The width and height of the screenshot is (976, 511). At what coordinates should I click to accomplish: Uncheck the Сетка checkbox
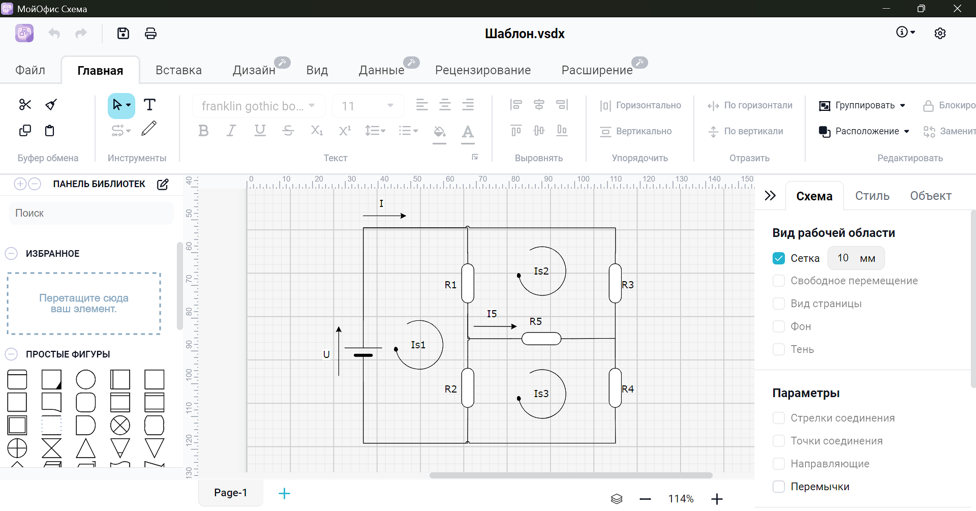(x=778, y=258)
